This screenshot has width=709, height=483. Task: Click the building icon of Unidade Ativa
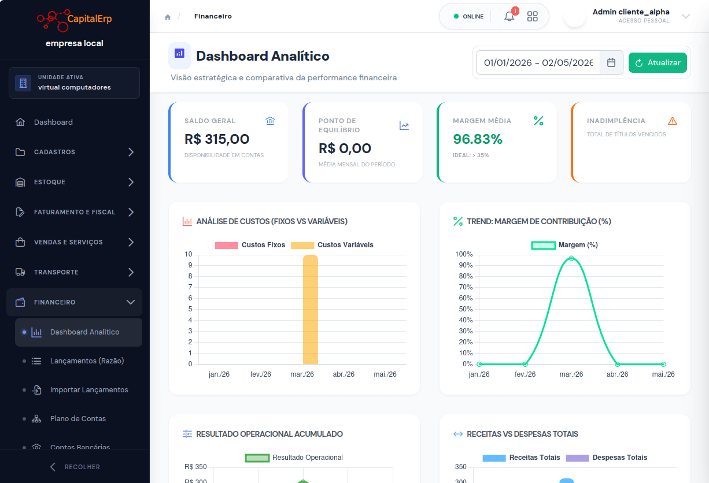(x=23, y=83)
